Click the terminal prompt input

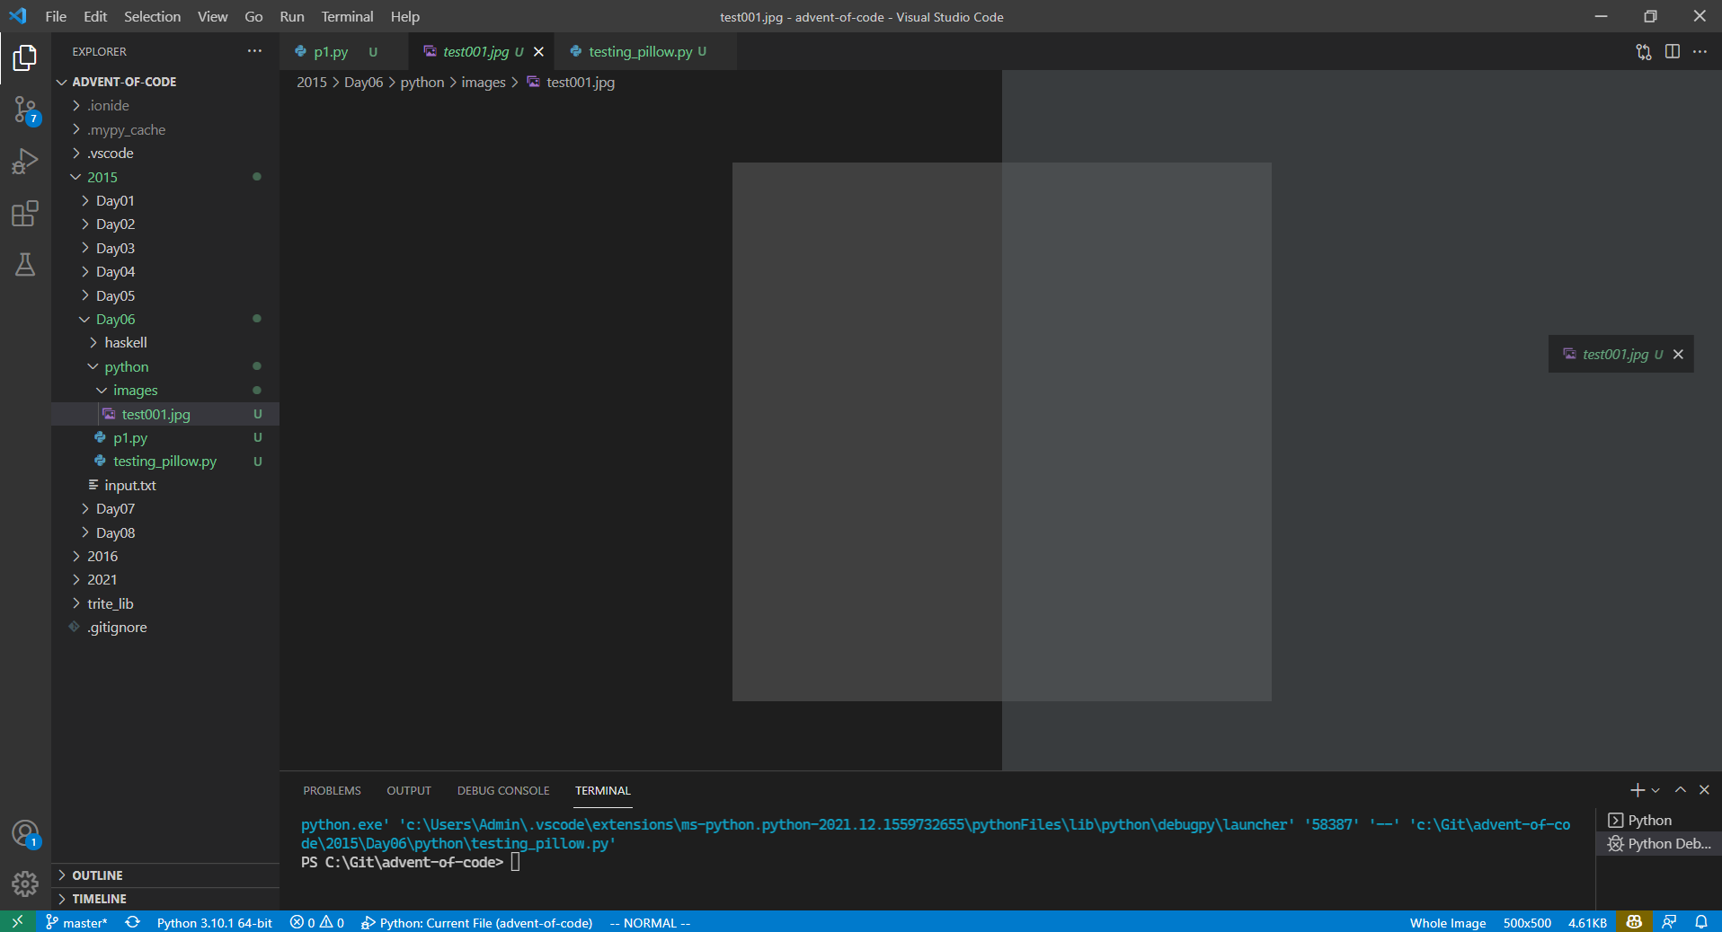(x=515, y=863)
